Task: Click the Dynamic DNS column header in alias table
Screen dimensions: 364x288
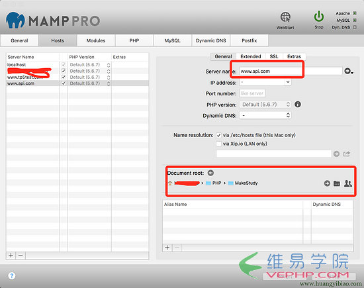Action: 332,205
